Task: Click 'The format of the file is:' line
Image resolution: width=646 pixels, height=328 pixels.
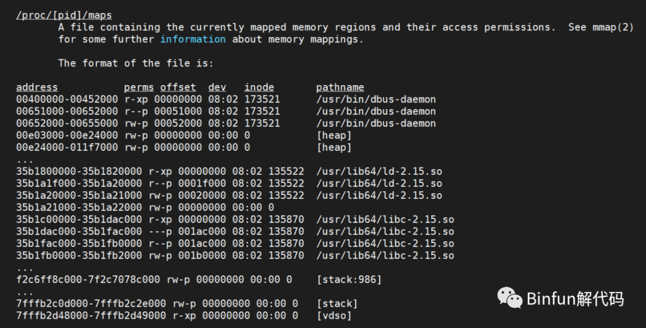Action: point(136,63)
